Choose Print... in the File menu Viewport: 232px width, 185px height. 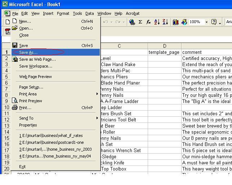click(56, 108)
